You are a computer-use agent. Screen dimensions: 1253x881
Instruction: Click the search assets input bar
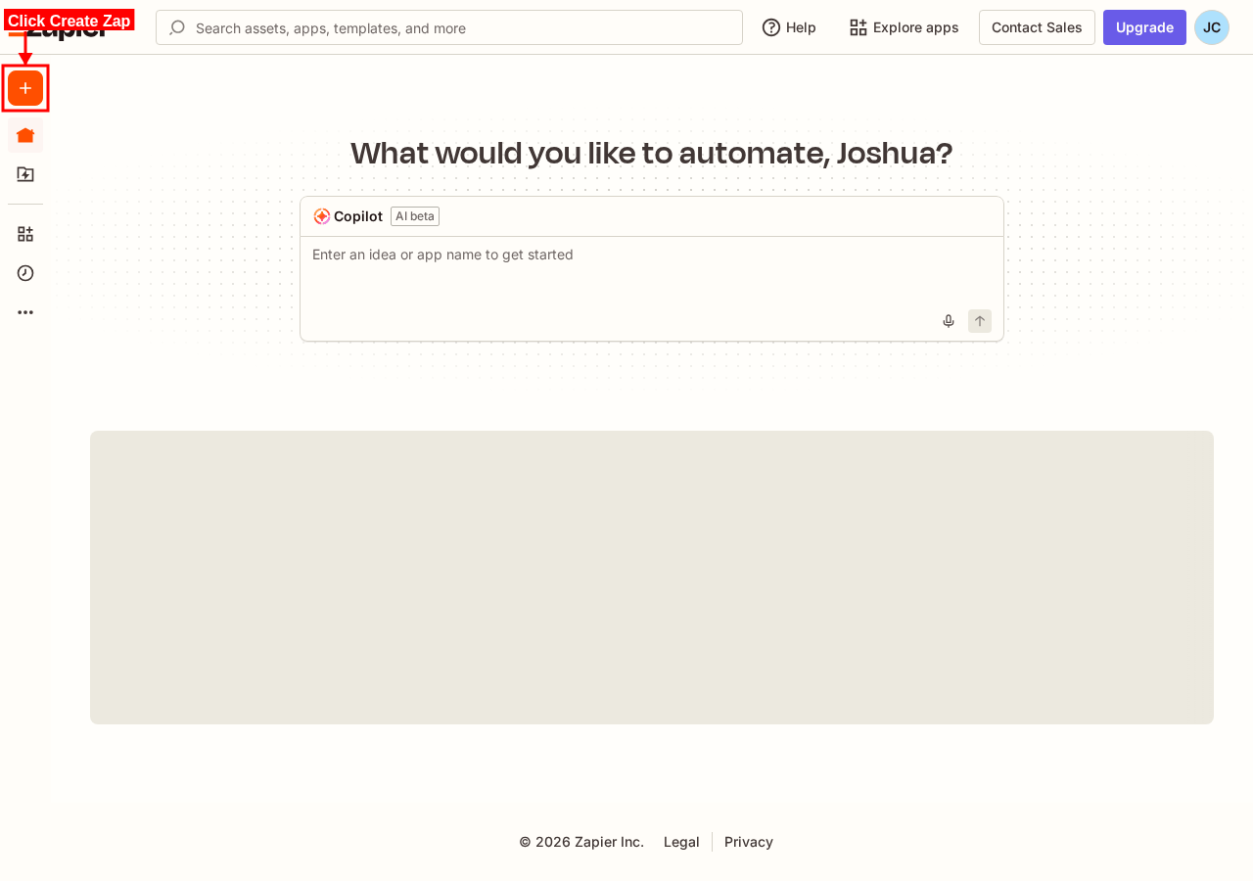point(449,27)
